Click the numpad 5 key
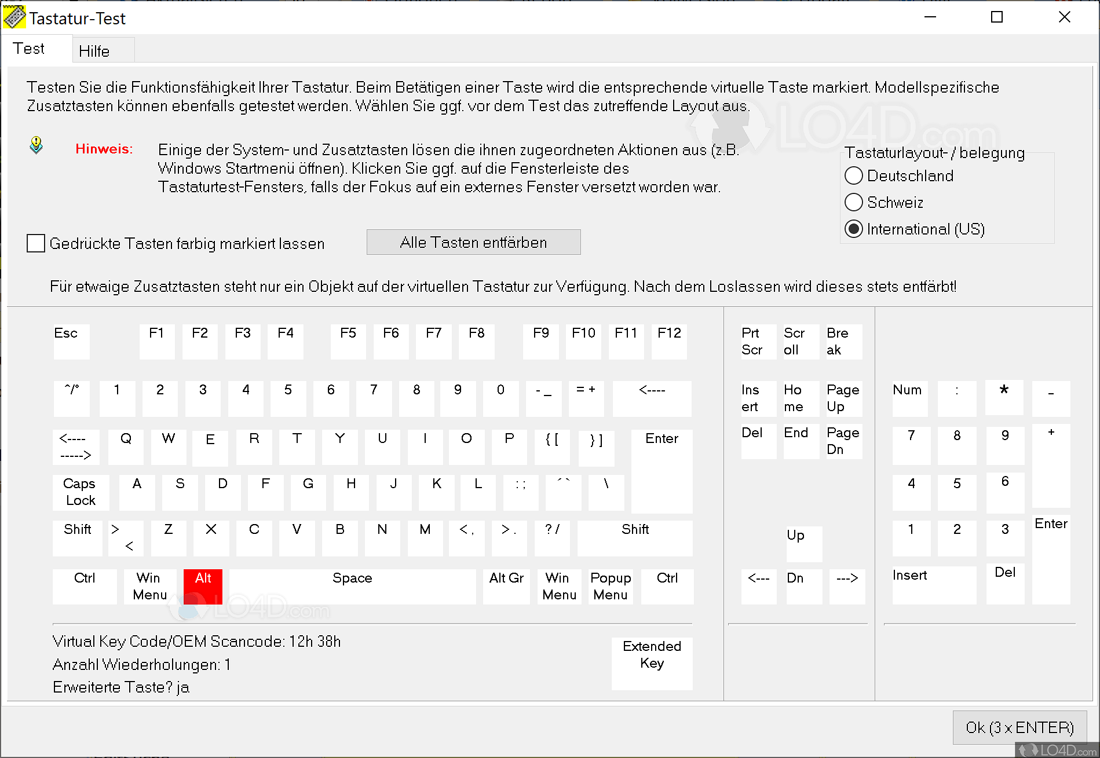 957,492
